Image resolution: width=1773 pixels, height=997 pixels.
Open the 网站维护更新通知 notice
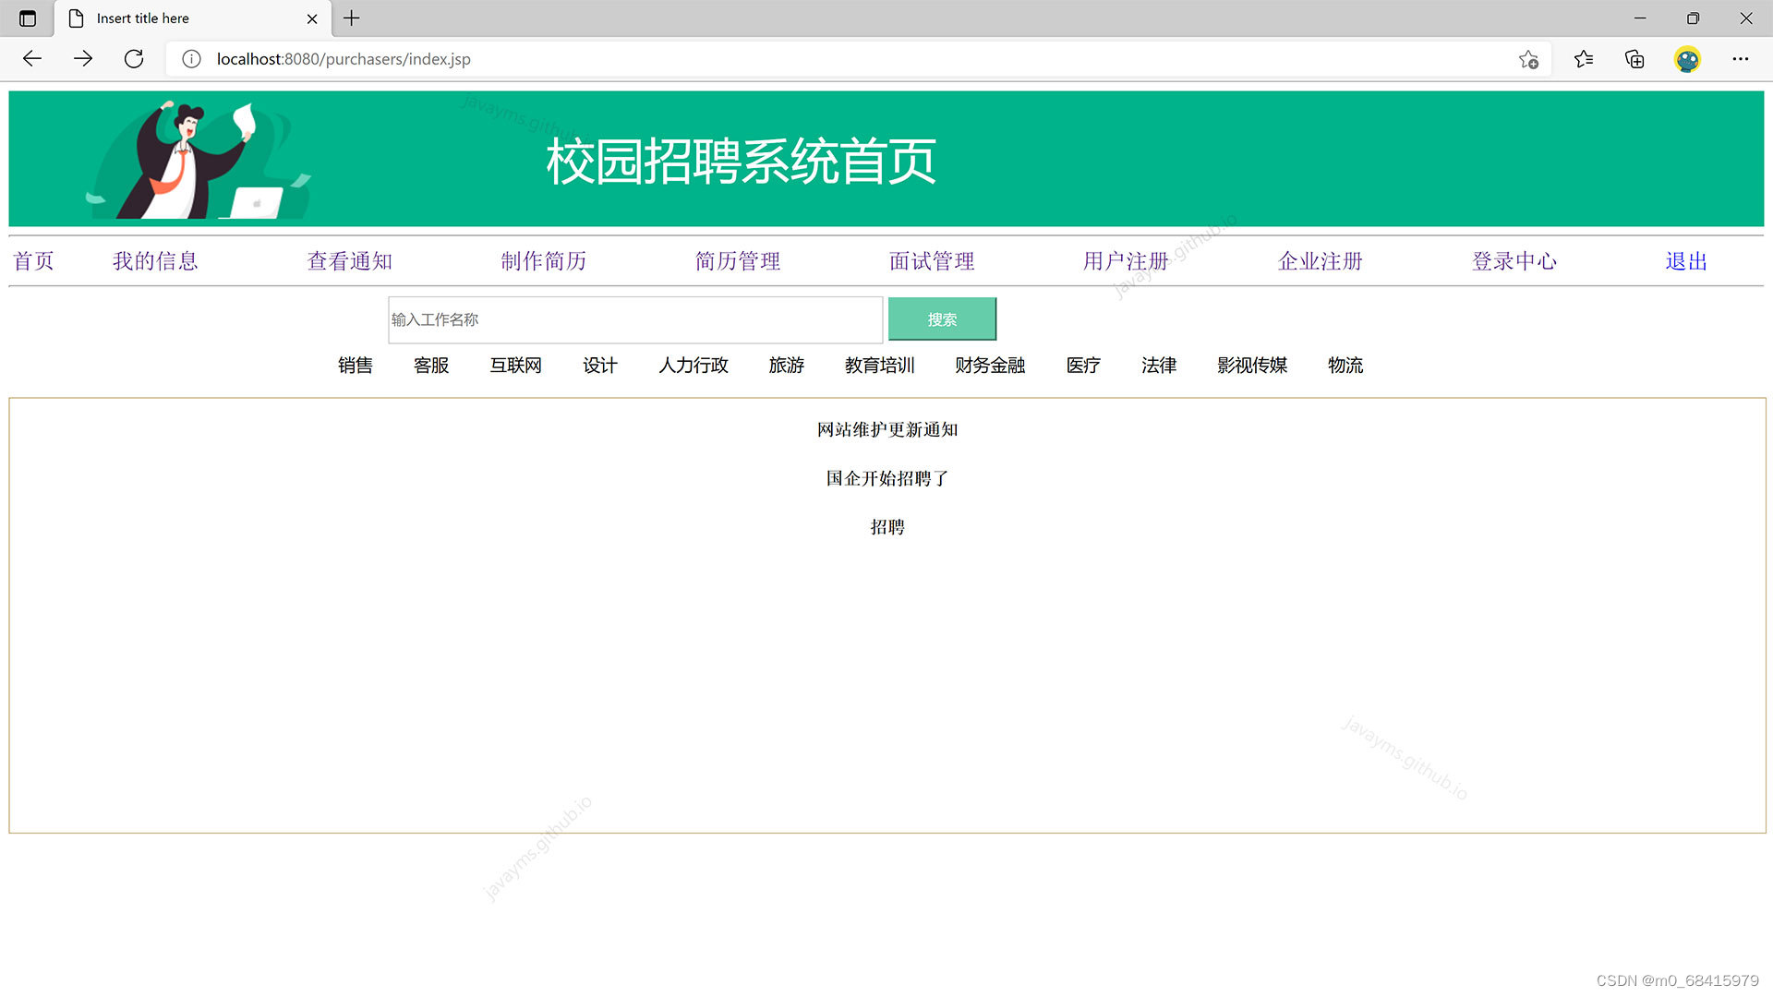point(886,429)
